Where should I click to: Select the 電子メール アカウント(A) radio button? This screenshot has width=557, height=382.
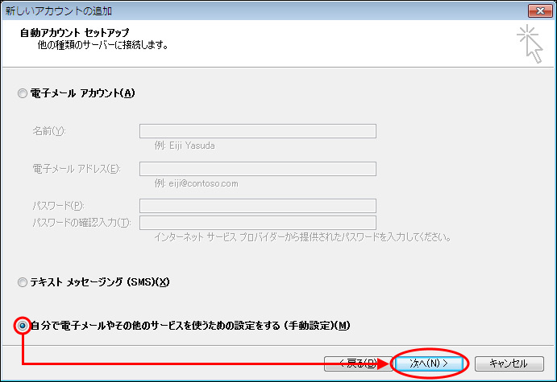click(x=23, y=93)
